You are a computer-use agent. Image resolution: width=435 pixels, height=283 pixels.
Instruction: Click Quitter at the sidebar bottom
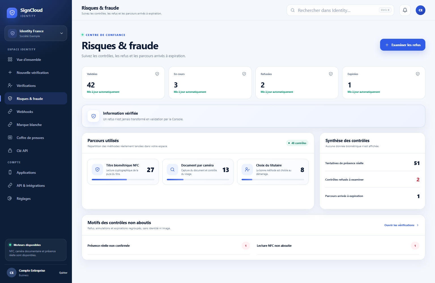[x=63, y=273]
